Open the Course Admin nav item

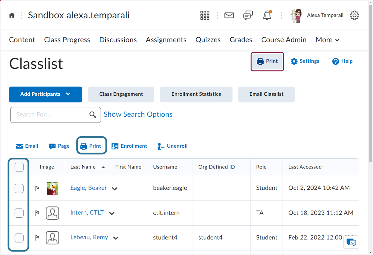tap(284, 40)
